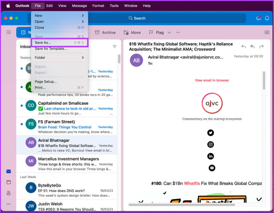274x213 pixels.
Task: Open Capitalmind on Smallcase email
Action: pyautogui.click(x=67, y=108)
